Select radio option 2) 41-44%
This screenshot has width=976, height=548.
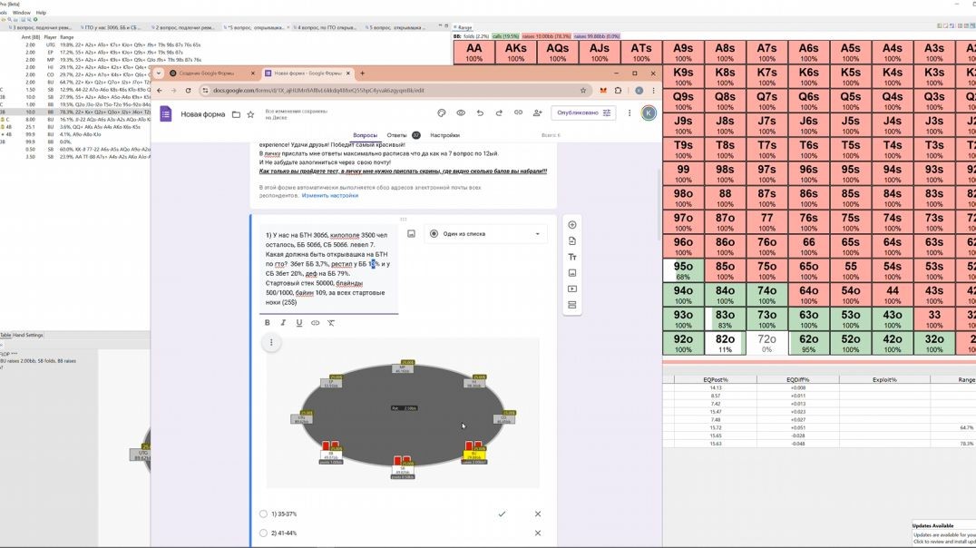tap(263, 533)
